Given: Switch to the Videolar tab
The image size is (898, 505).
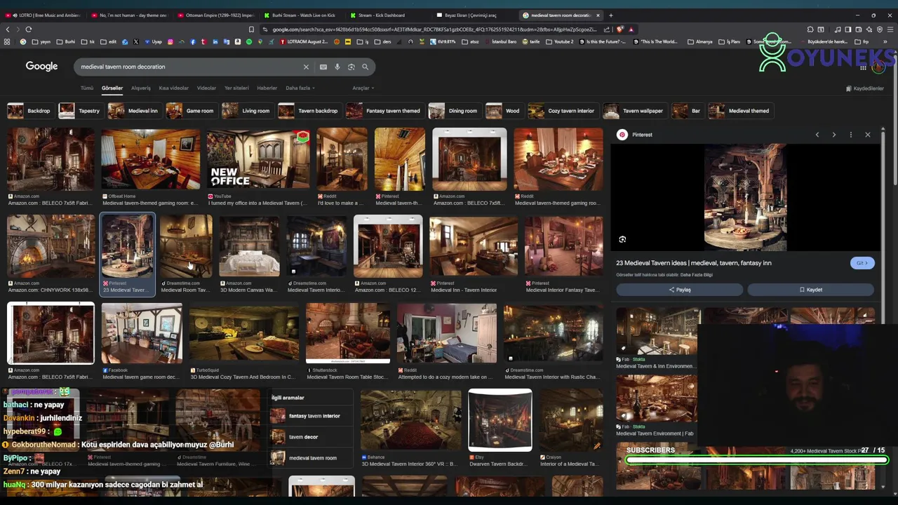Looking at the screenshot, I should pyautogui.click(x=206, y=88).
